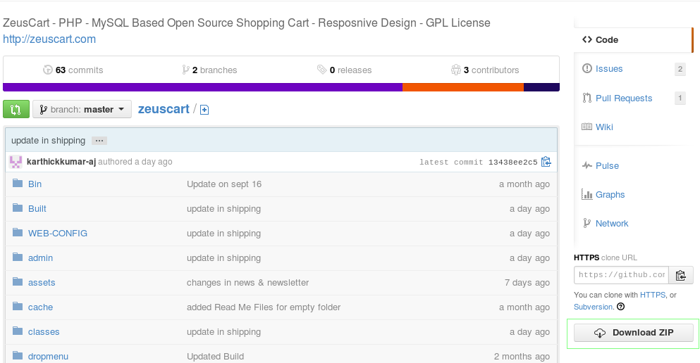Open 'Update on sept 16' commit message
This screenshot has width=700, height=363.
coord(224,184)
